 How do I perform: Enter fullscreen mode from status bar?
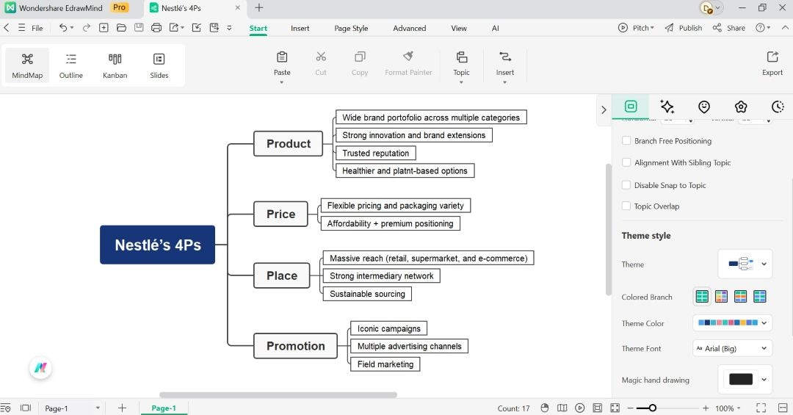[x=761, y=408]
